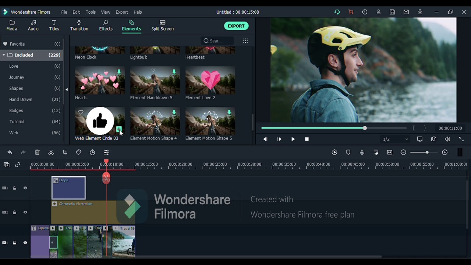Toggle visibility of track 2
The height and width of the screenshot is (265, 471).
coord(25,212)
